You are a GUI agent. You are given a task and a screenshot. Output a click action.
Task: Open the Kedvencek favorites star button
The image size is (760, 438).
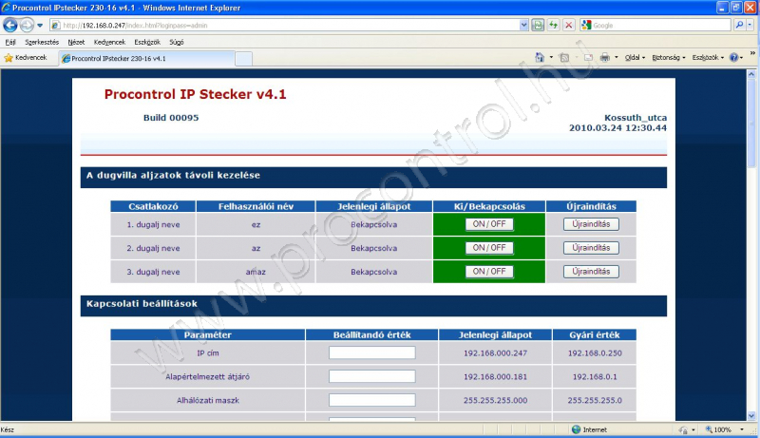click(x=26, y=58)
